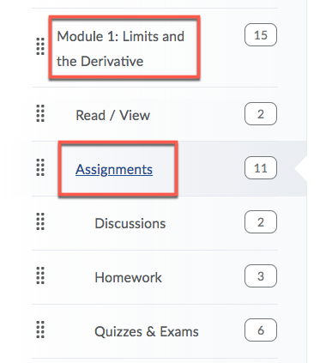Screen dimensions: 332x363
Task: Open Module 1: Limits and the Derivative
Action: 120,49
